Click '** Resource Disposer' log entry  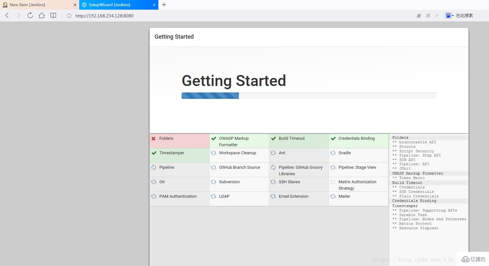[x=415, y=228]
